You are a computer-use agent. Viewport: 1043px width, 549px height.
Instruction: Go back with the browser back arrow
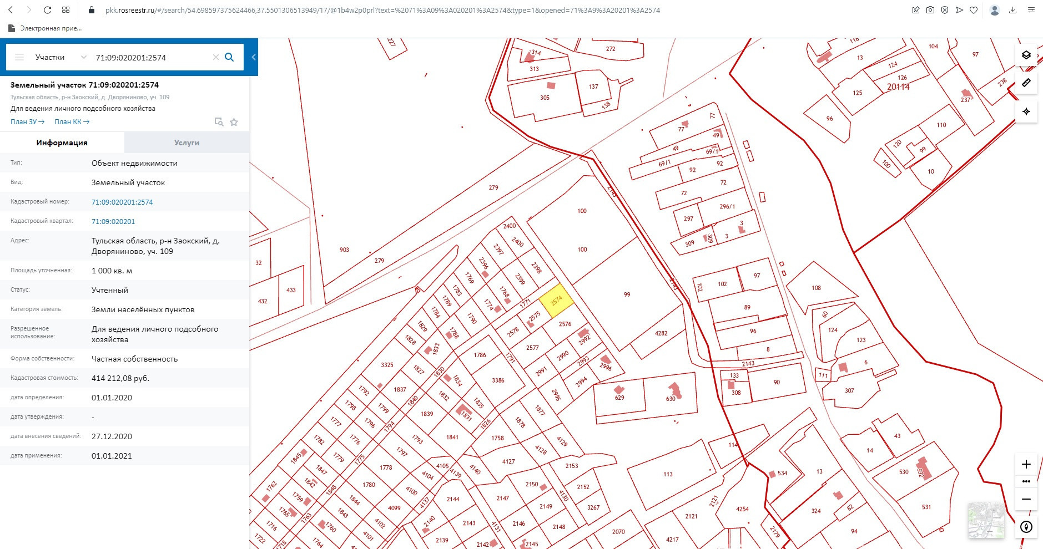(x=11, y=10)
